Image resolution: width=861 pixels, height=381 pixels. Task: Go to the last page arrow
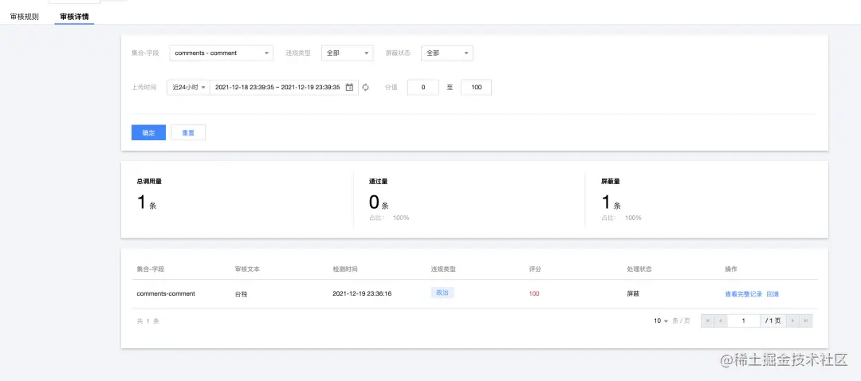click(x=805, y=320)
